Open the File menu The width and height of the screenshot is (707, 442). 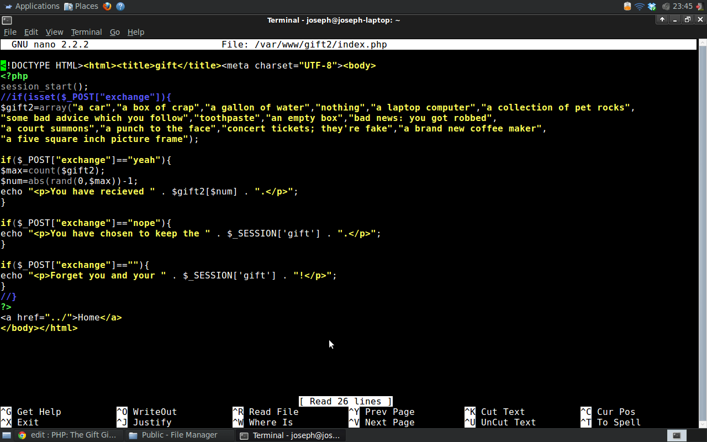[x=10, y=32]
